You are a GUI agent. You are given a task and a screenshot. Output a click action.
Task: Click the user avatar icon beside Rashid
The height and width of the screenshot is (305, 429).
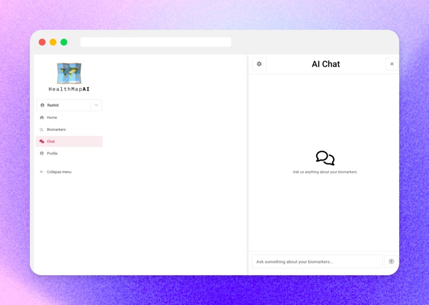click(43, 105)
